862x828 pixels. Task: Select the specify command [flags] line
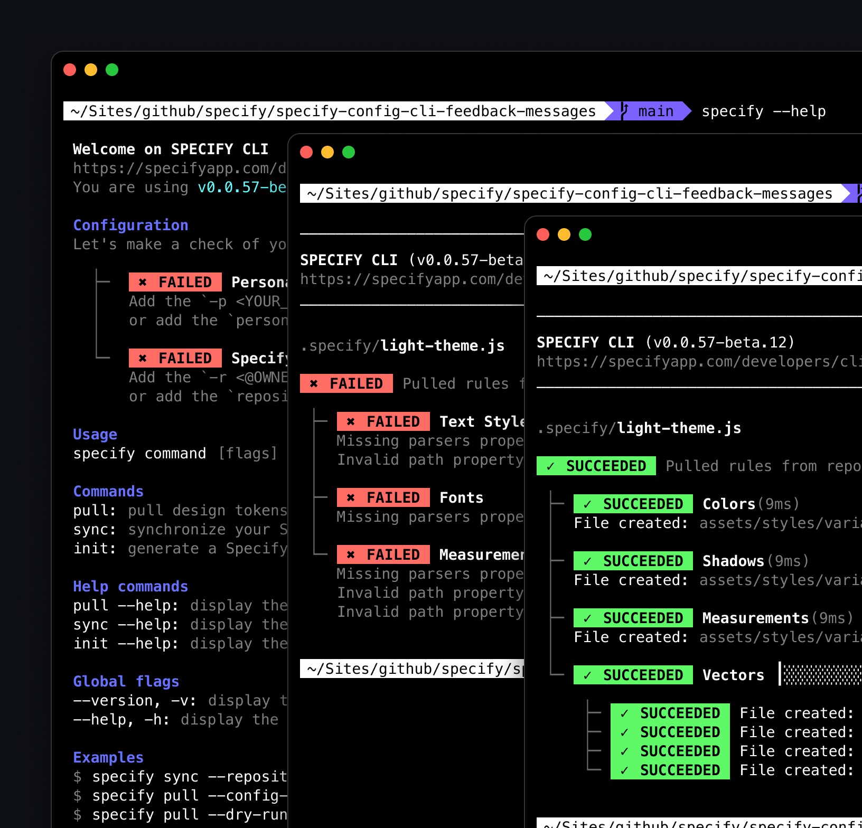click(x=175, y=454)
